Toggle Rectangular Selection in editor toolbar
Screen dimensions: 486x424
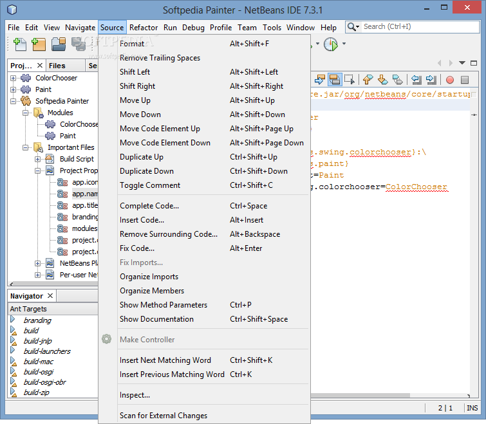[x=350, y=80]
